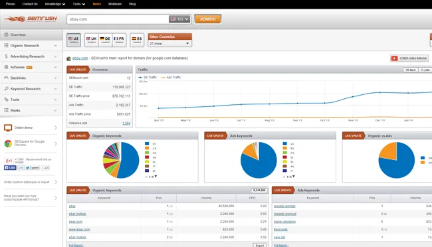Click the Organic Research list icon
The height and width of the screenshot is (247, 432).
tap(6, 45)
